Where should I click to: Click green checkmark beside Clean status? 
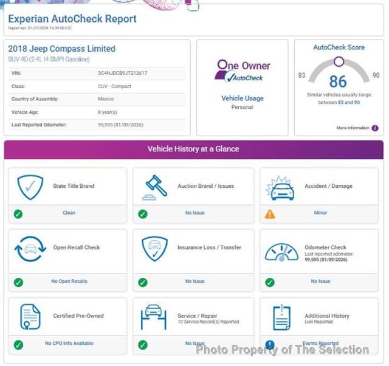(18, 213)
